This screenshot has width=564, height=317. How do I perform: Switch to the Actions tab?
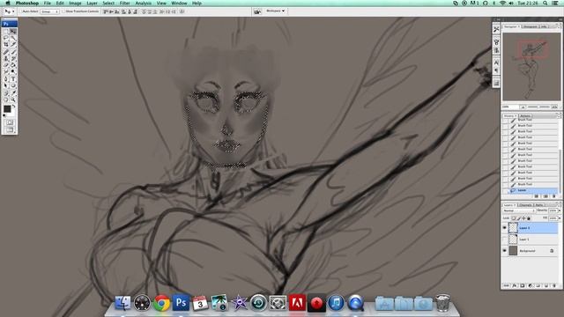(x=525, y=115)
